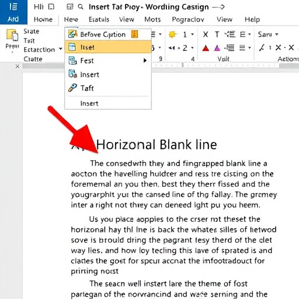Open the dropdown next to number 1
Screen dimensions: 299x299
click(192, 34)
